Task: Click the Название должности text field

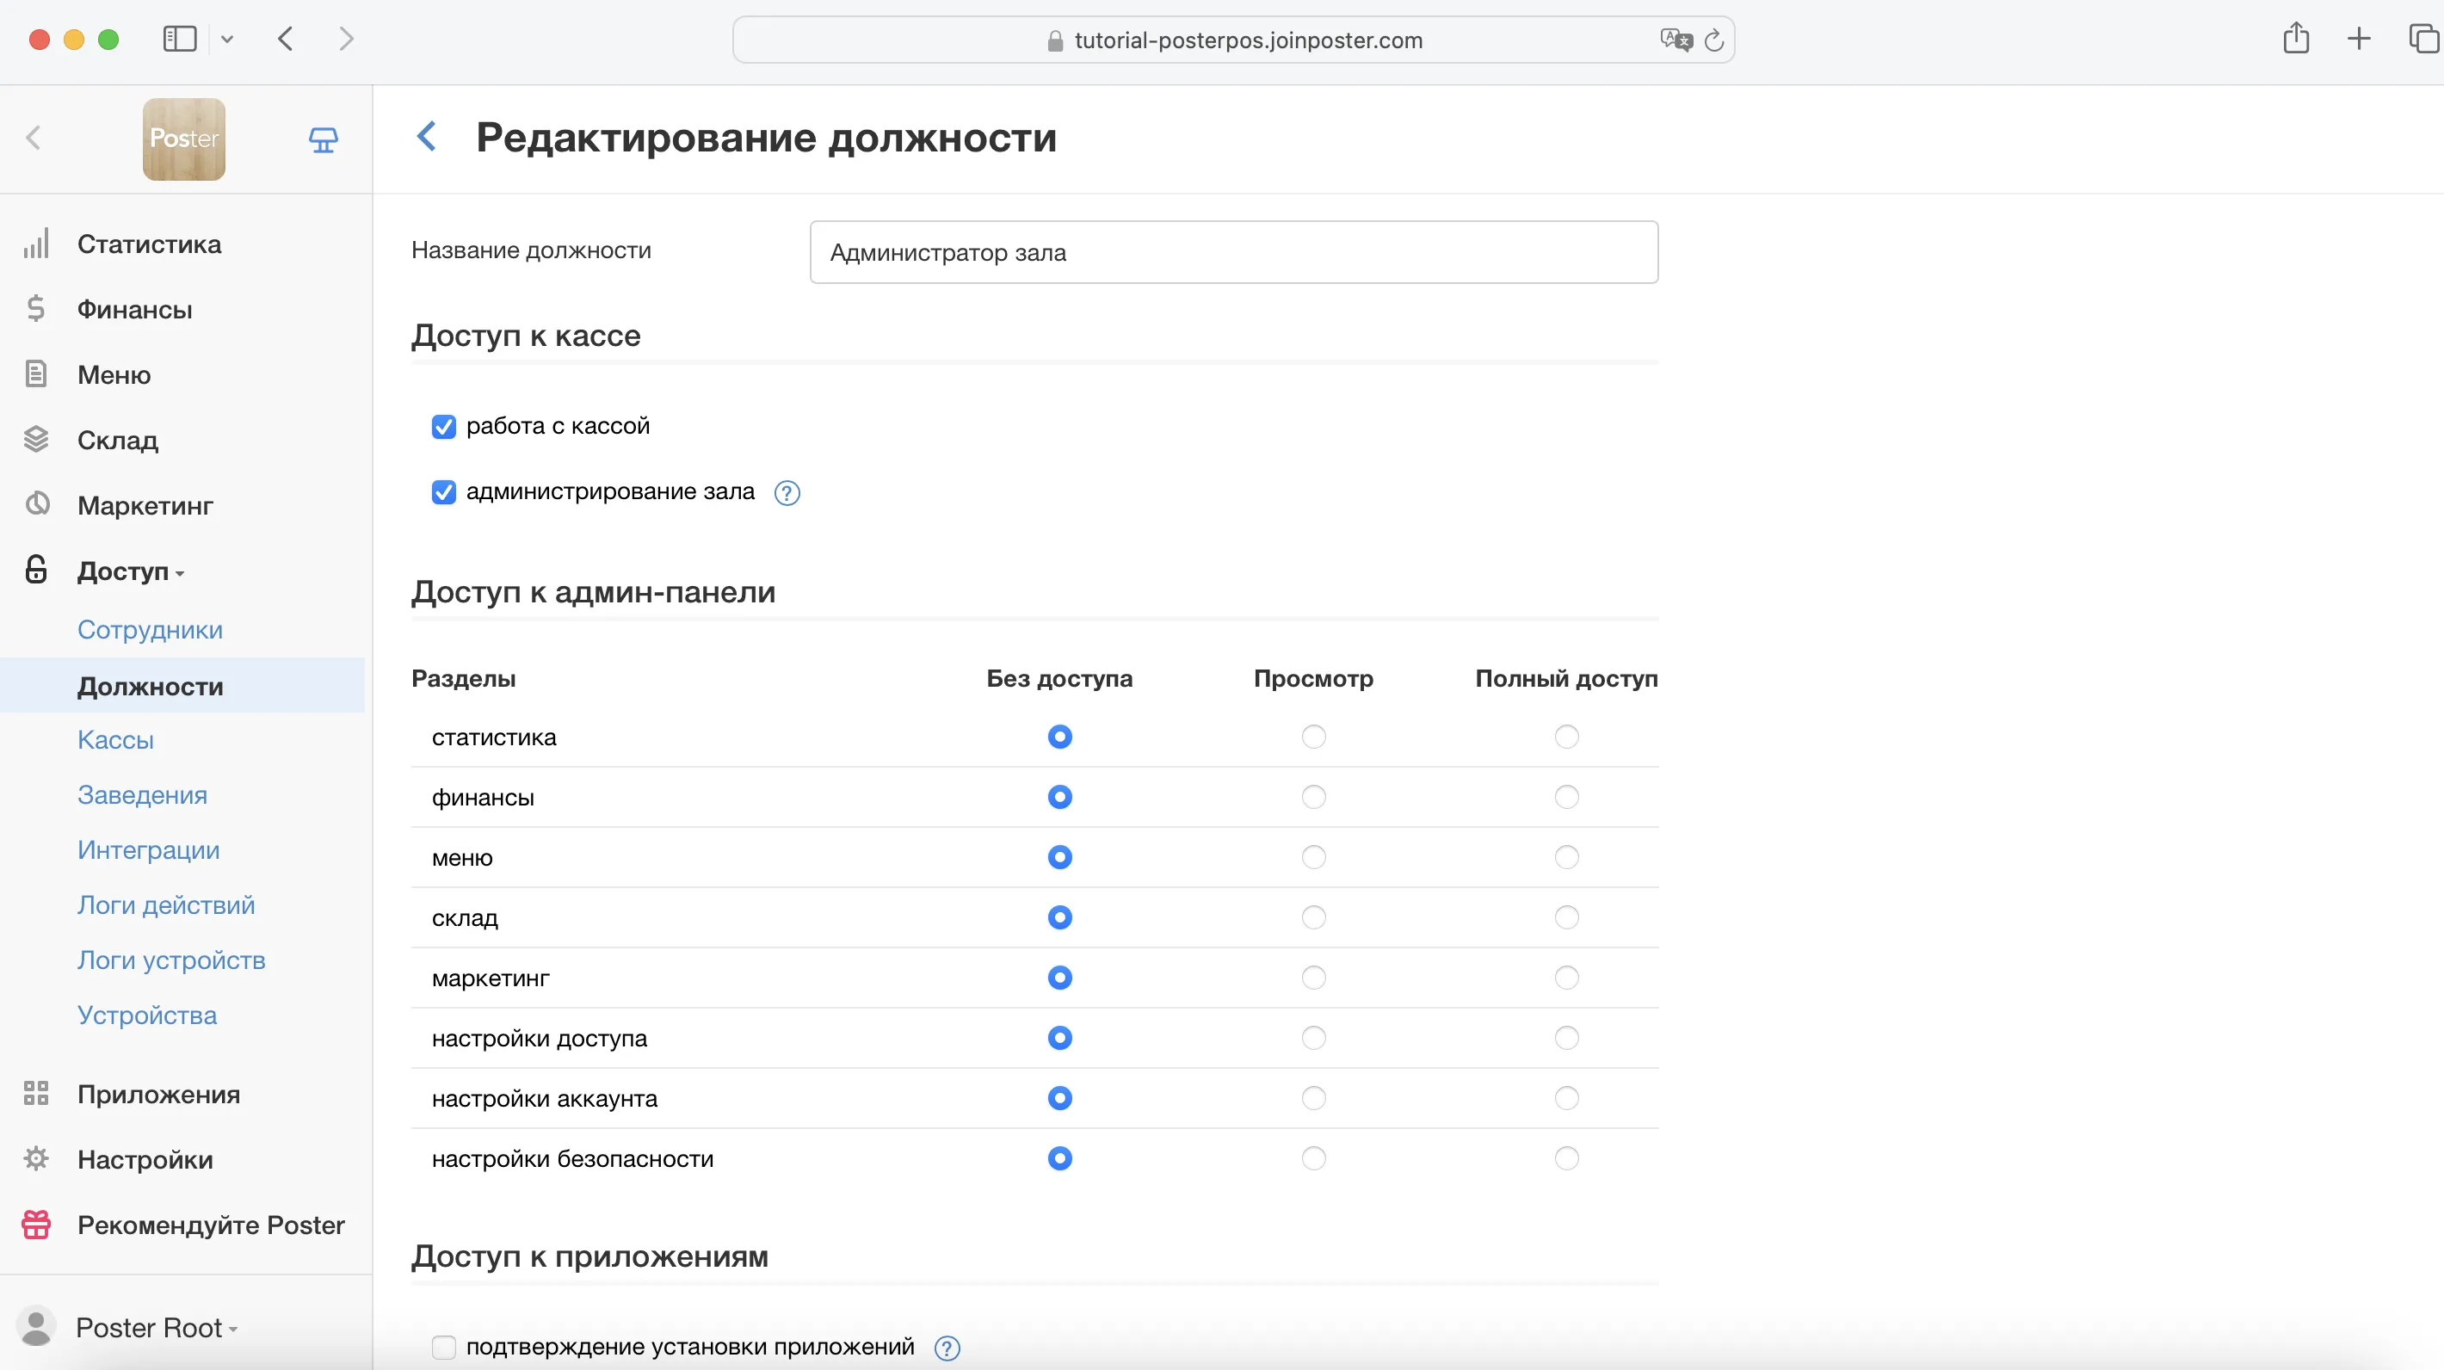Action: (x=1233, y=252)
